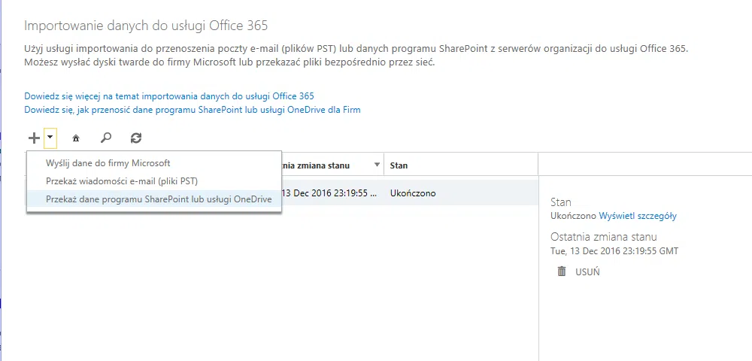Toggle the dropdown arrow next to the plus icon
Viewport: 752px width, 361px height.
(x=50, y=138)
